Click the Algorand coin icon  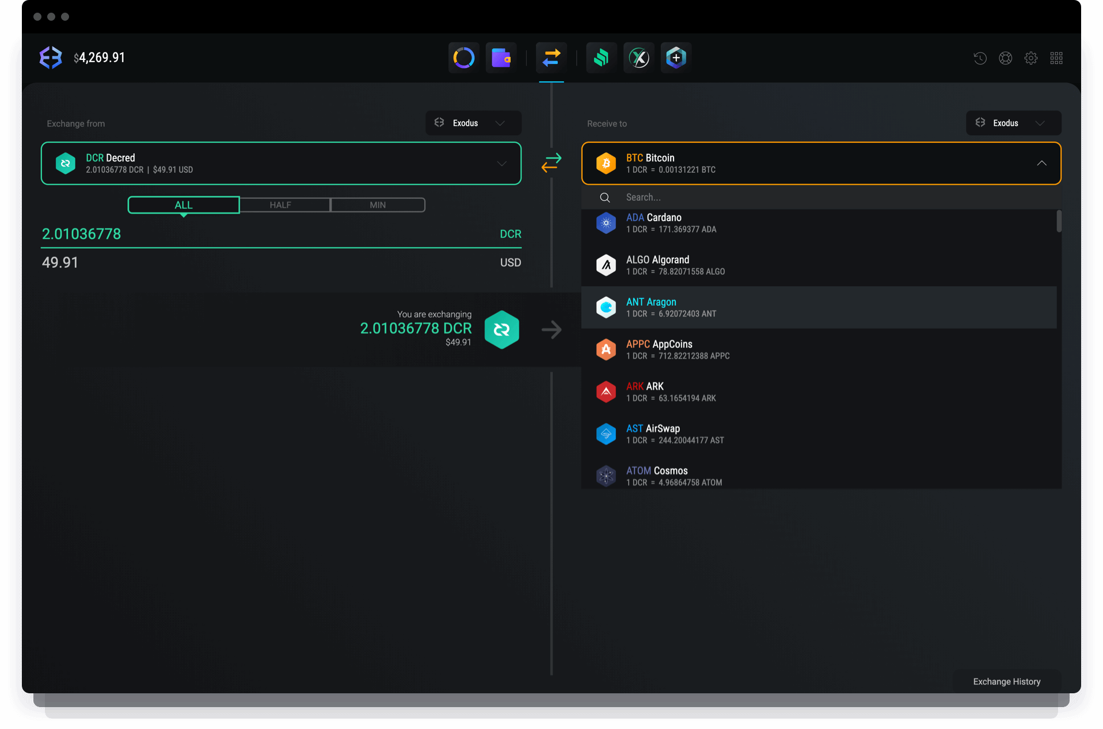click(606, 265)
